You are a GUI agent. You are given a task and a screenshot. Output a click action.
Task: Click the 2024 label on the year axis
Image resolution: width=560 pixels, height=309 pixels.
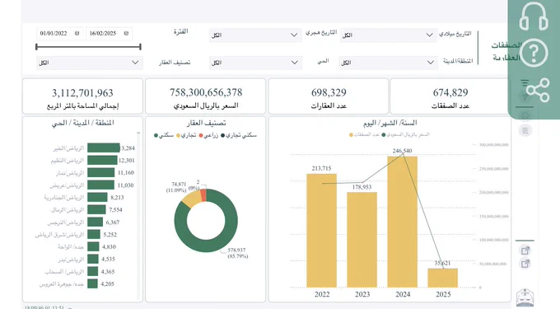coord(403,294)
